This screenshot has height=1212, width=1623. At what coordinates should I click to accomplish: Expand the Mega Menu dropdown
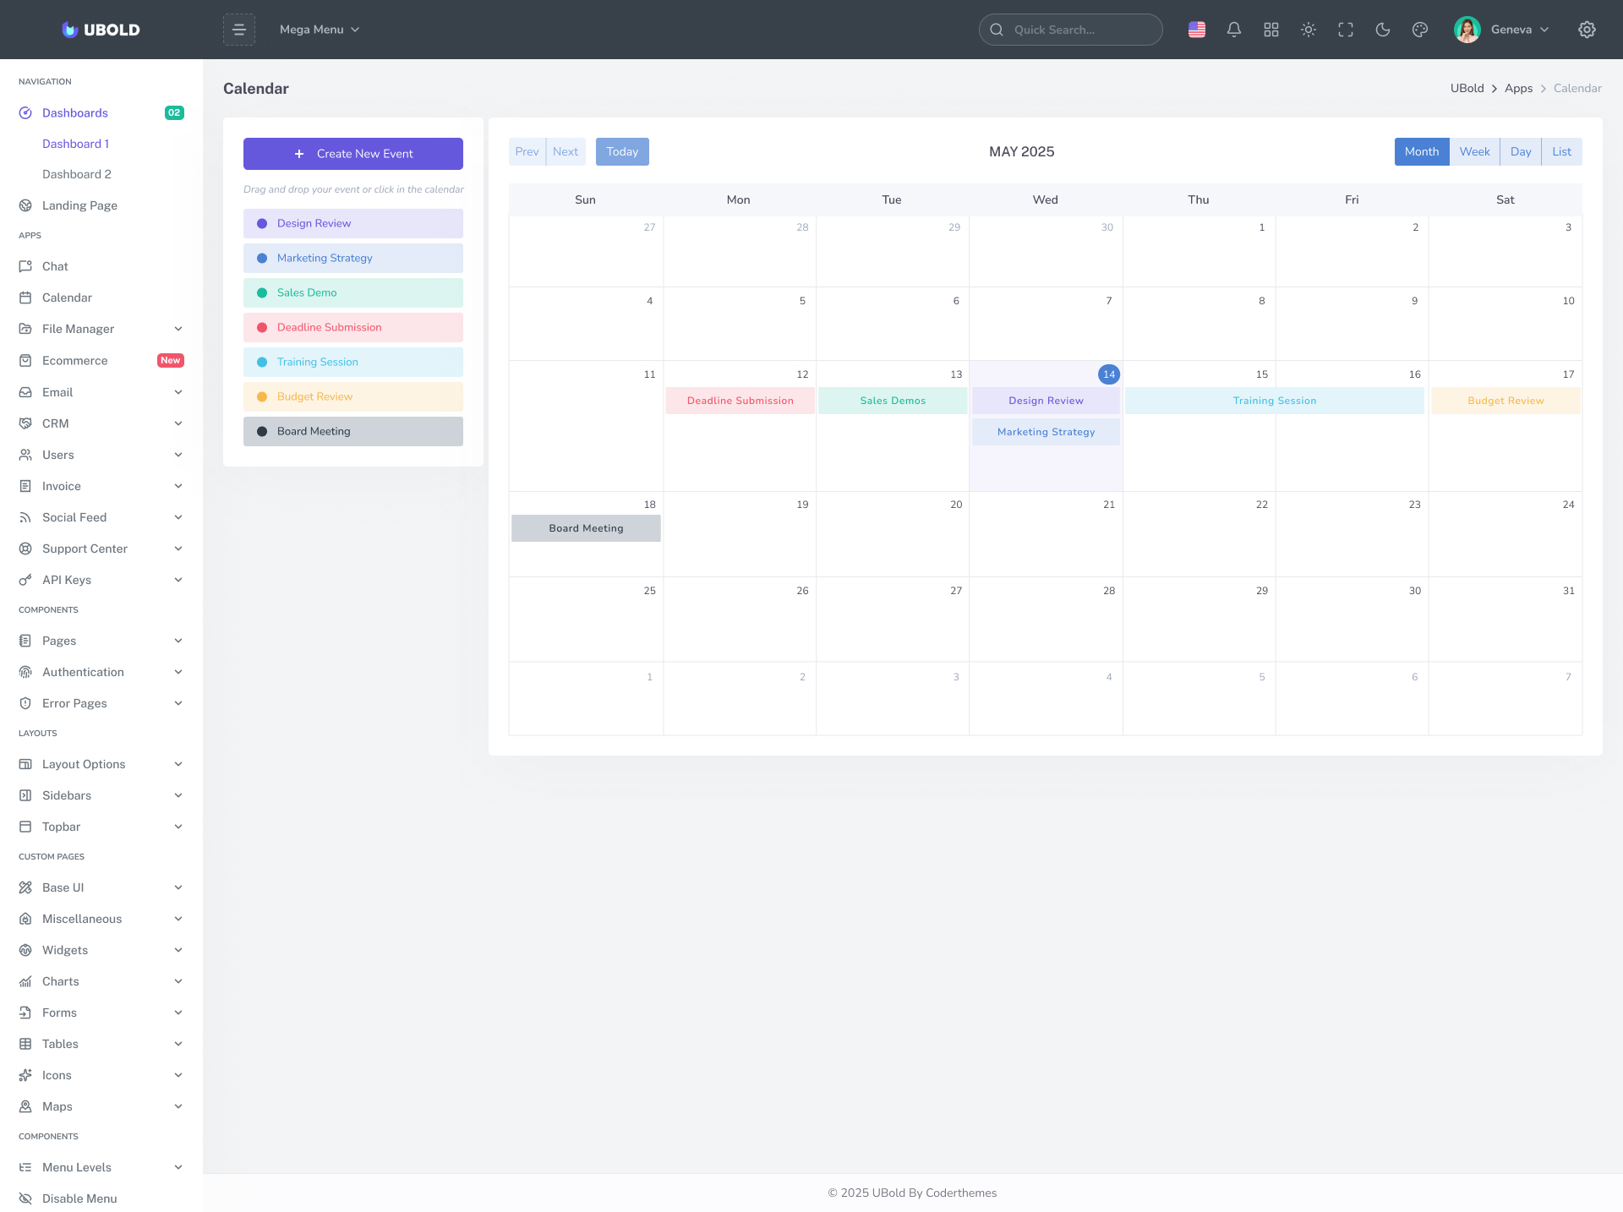(x=320, y=30)
